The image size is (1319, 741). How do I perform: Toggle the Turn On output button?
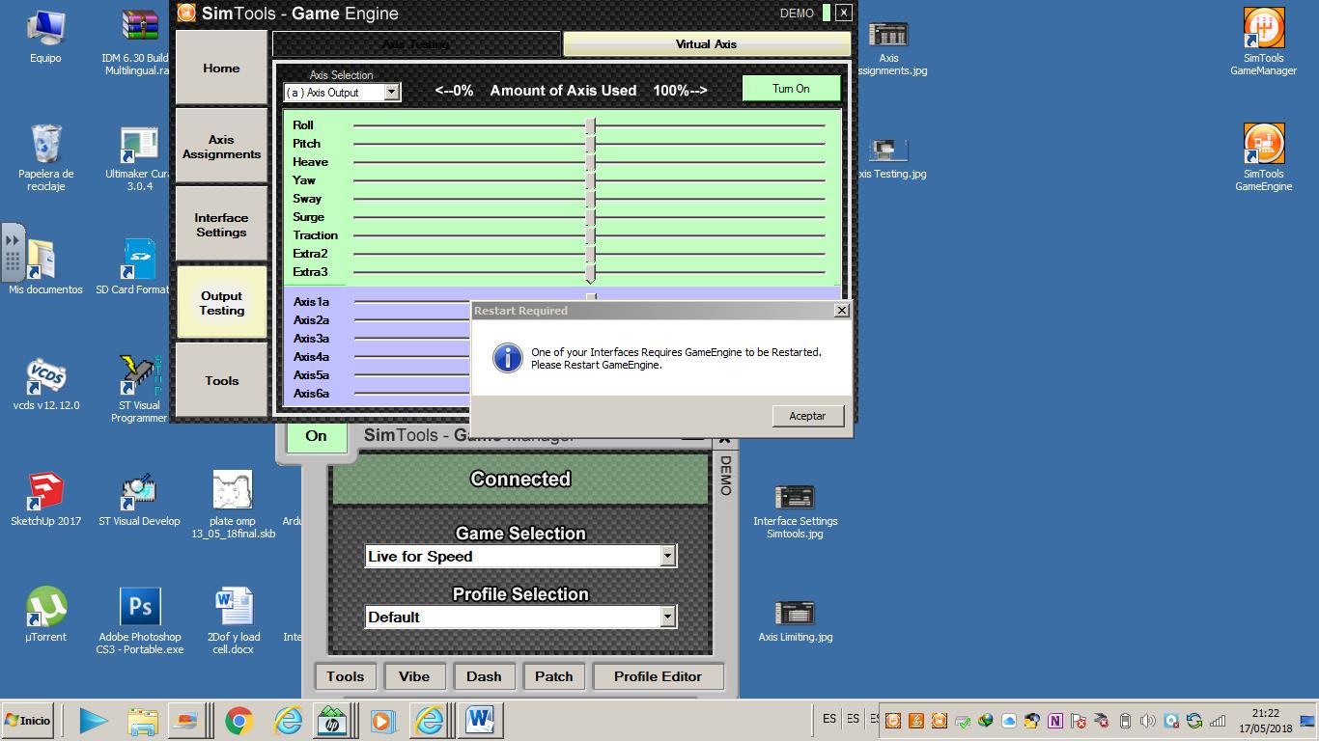791,89
